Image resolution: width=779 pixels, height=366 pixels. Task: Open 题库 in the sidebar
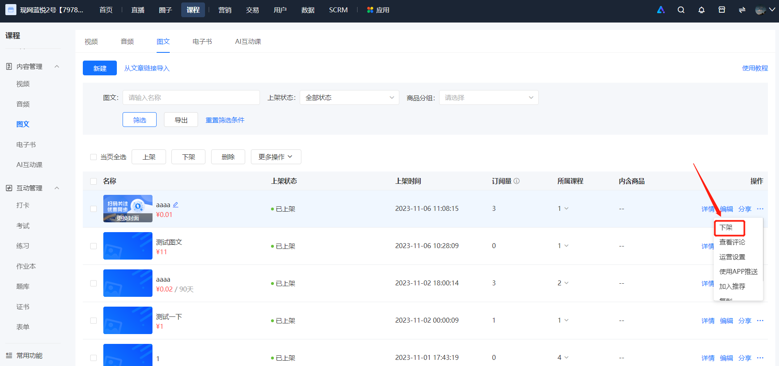(x=23, y=286)
